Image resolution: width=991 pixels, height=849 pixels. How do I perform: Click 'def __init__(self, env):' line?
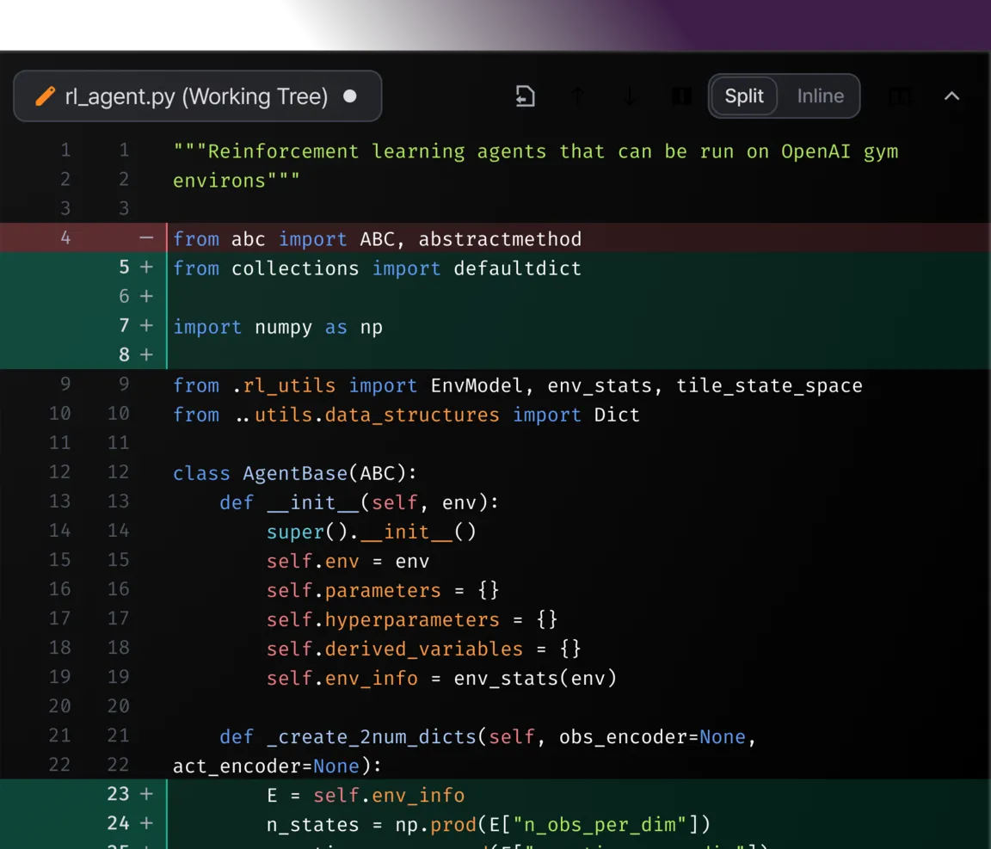359,502
